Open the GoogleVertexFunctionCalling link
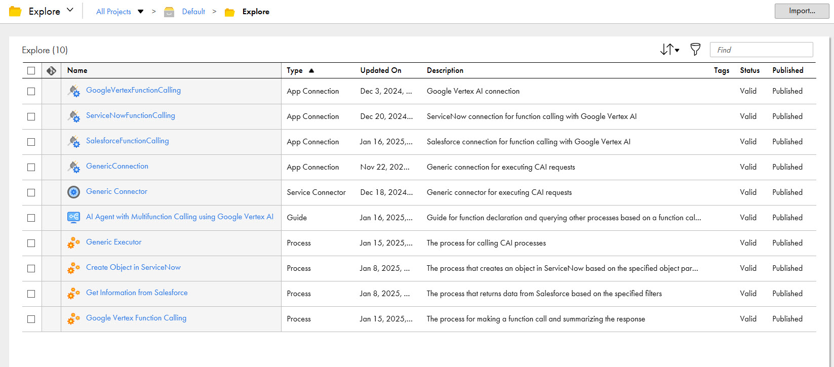Viewport: 834px width, 367px height. pyautogui.click(x=133, y=90)
